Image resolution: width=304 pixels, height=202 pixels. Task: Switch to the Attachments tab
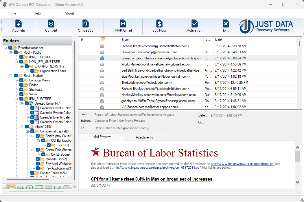click(x=145, y=137)
